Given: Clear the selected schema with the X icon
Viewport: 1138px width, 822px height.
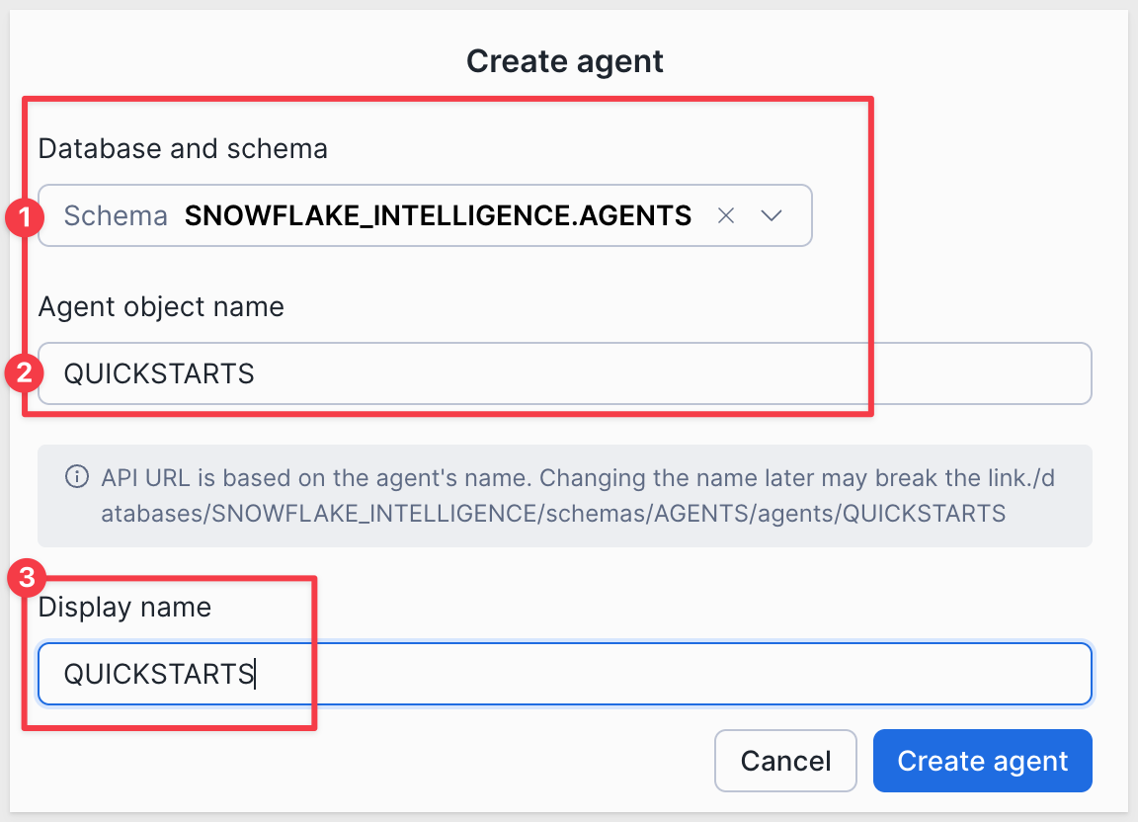Looking at the screenshot, I should (x=726, y=215).
